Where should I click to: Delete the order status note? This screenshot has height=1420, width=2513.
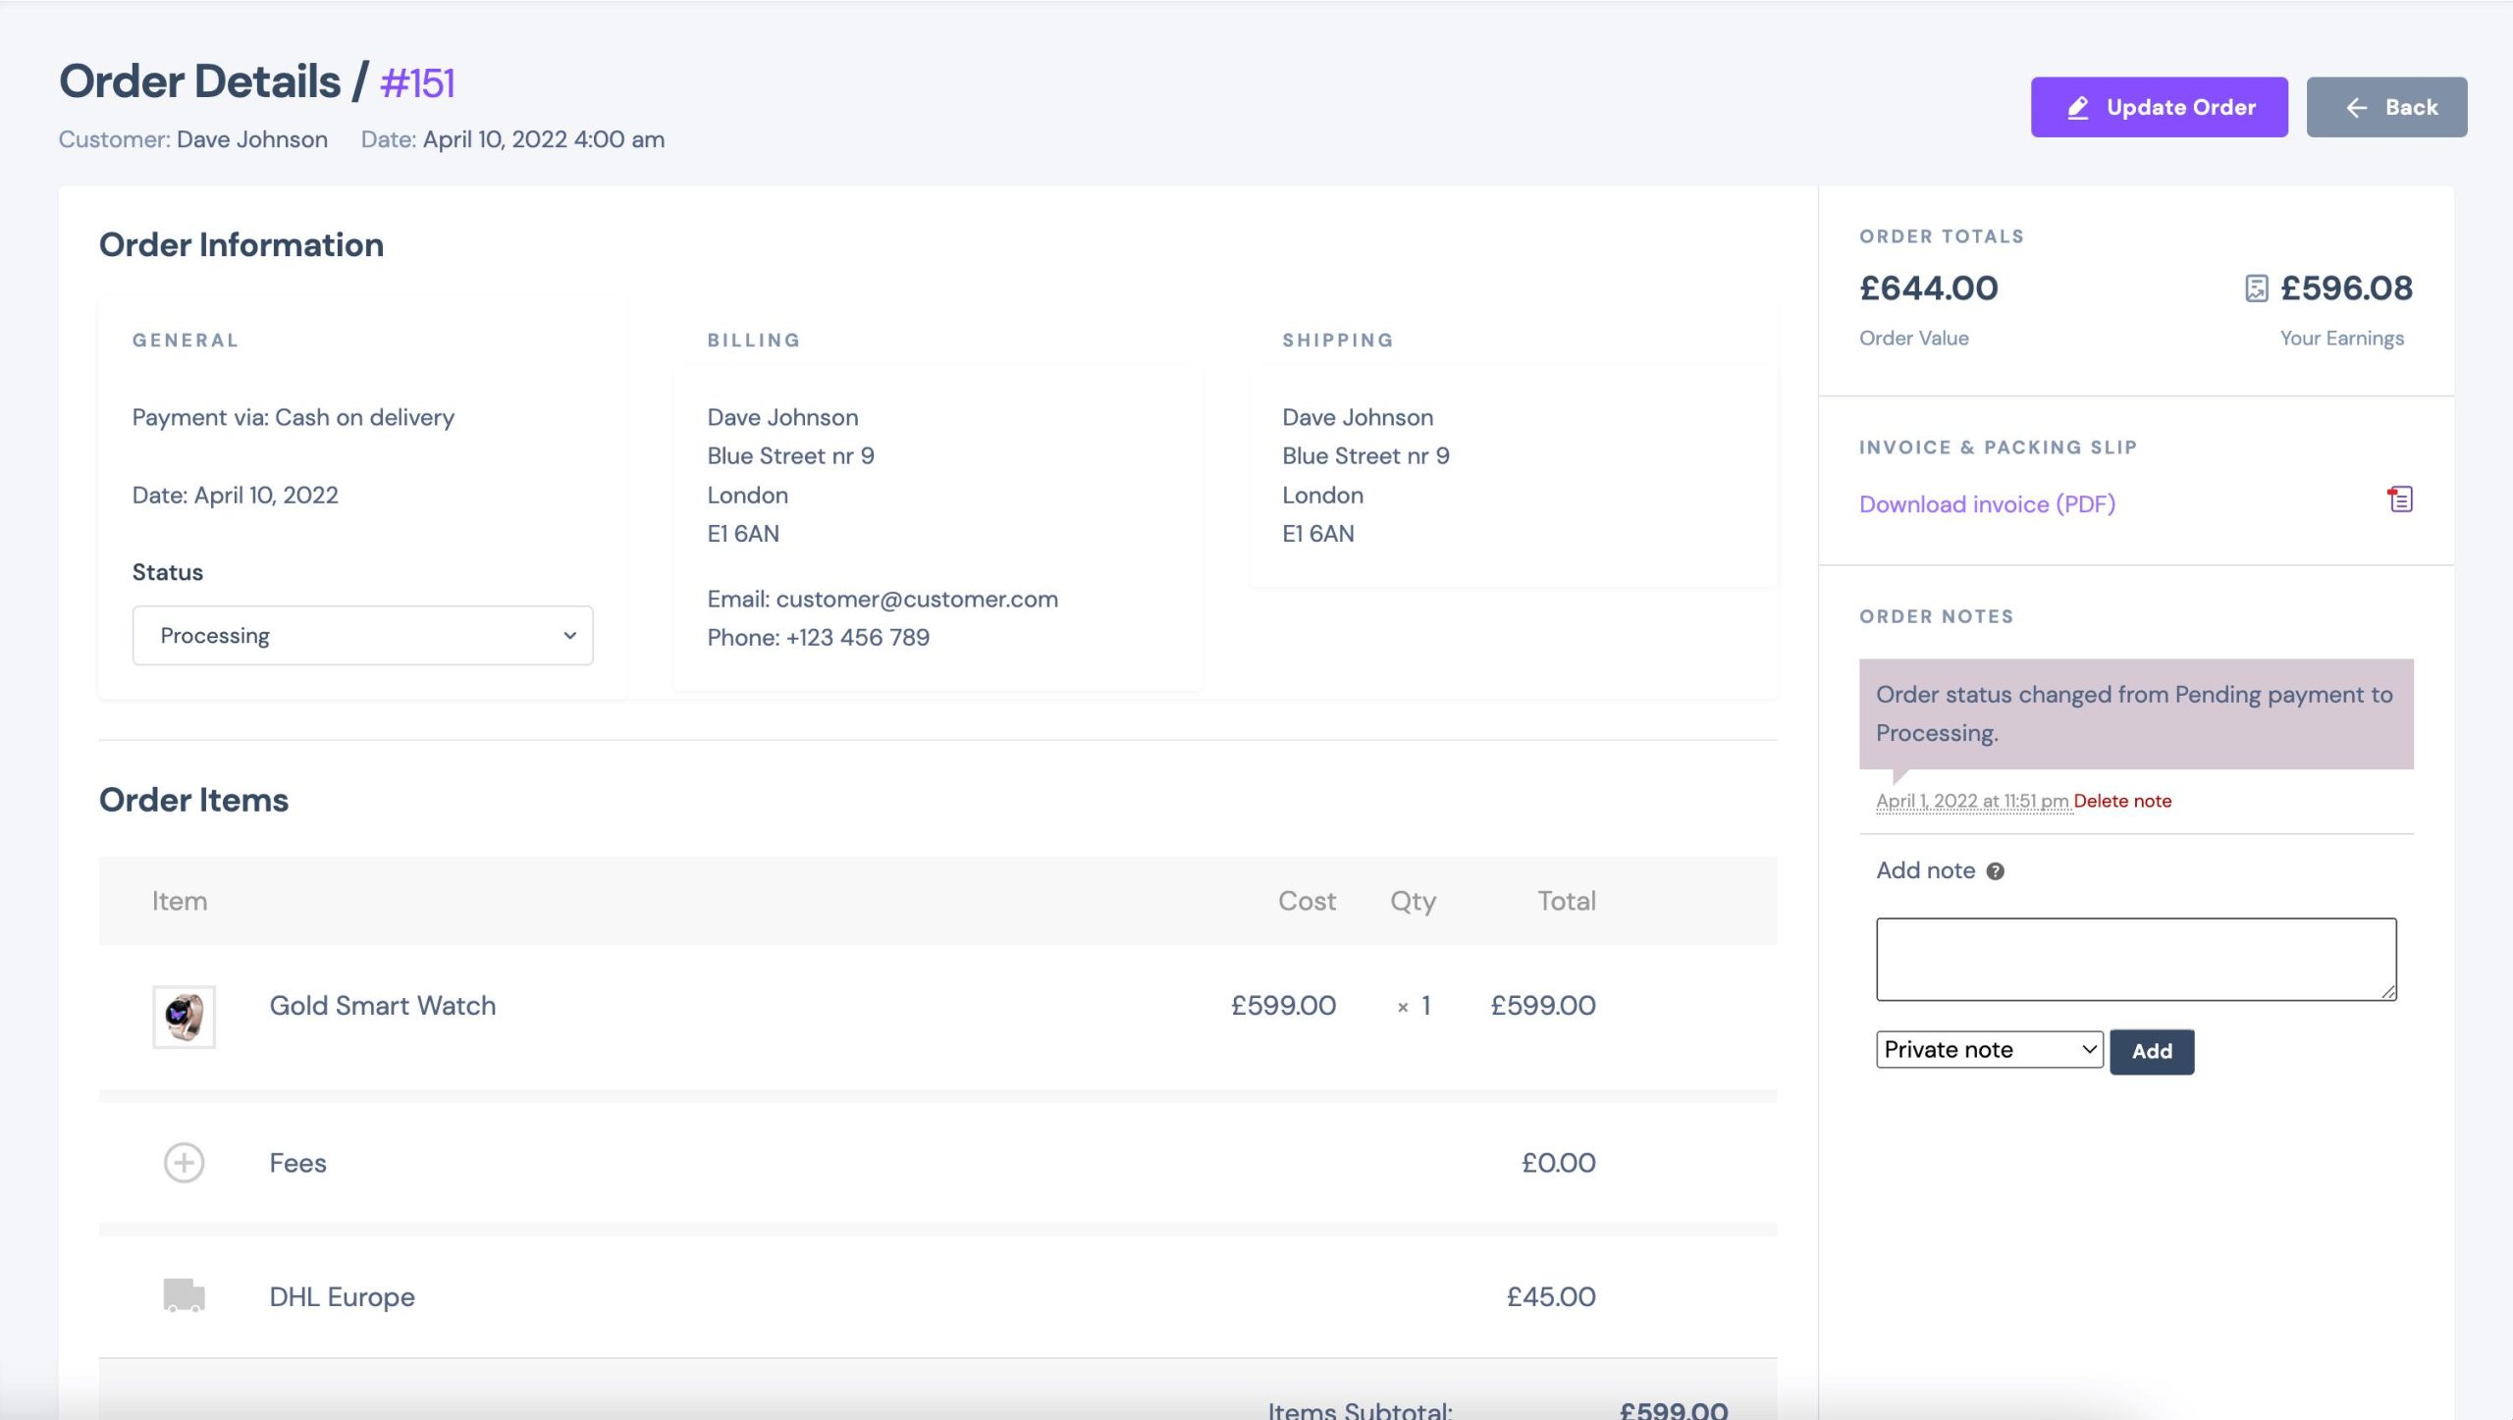pyautogui.click(x=2122, y=801)
